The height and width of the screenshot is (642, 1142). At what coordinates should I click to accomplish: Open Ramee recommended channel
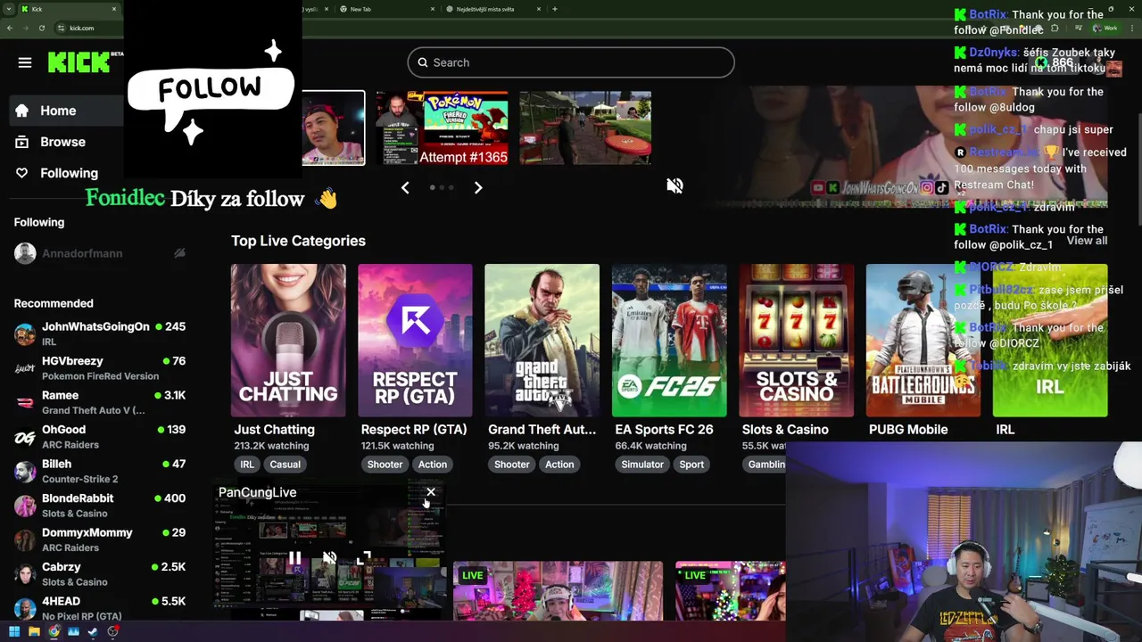pos(100,402)
